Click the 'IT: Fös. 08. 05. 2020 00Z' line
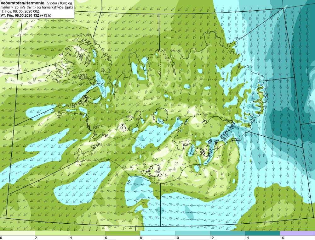315x240 pixels. [20, 11]
